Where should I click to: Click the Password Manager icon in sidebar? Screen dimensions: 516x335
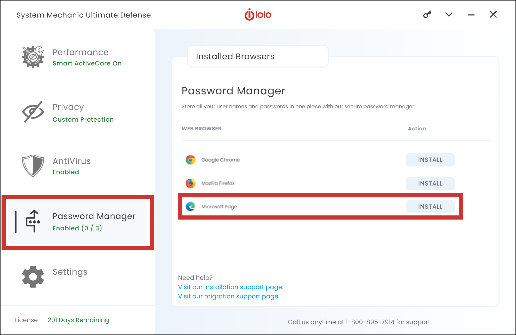33,221
